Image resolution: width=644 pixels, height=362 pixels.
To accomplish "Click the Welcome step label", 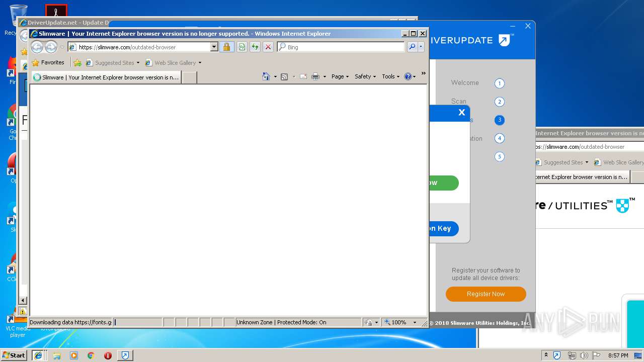I will 465,82.
